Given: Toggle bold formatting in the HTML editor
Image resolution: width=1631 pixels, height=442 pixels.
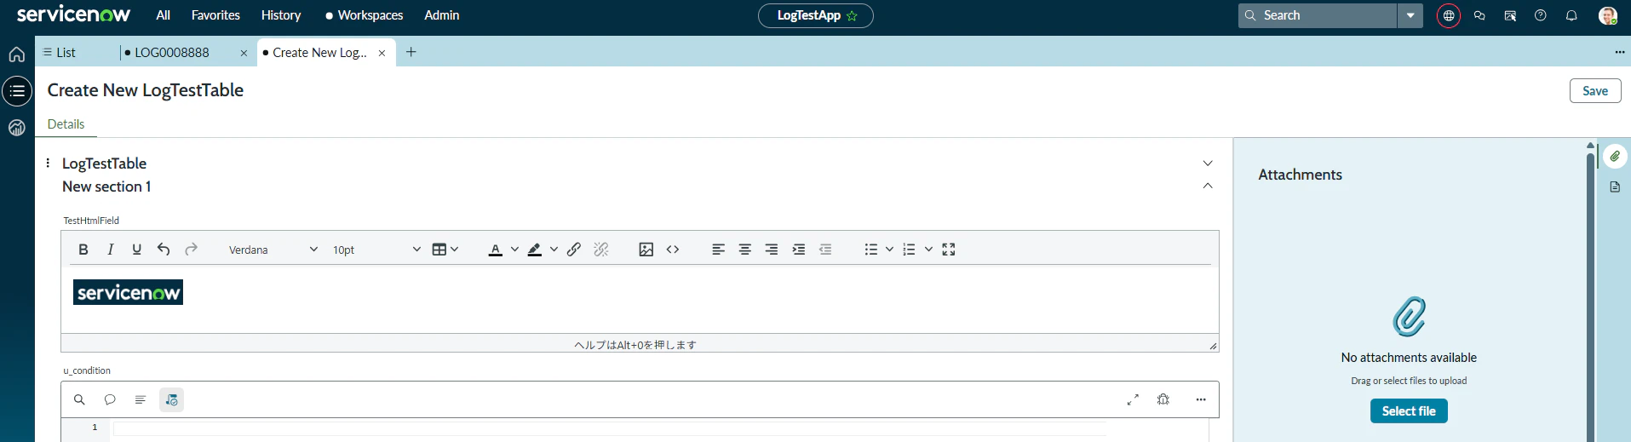Looking at the screenshot, I should click(83, 250).
